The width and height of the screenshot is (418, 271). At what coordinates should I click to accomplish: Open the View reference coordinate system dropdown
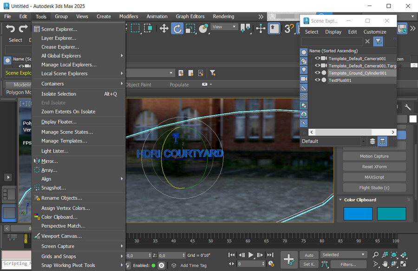[224, 27]
